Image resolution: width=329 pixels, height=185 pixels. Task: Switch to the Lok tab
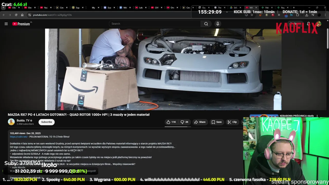[x=141, y=7]
